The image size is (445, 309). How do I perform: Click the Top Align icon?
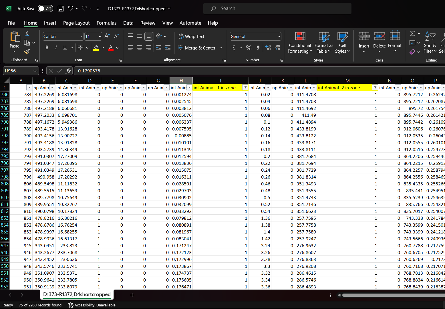tap(130, 36)
